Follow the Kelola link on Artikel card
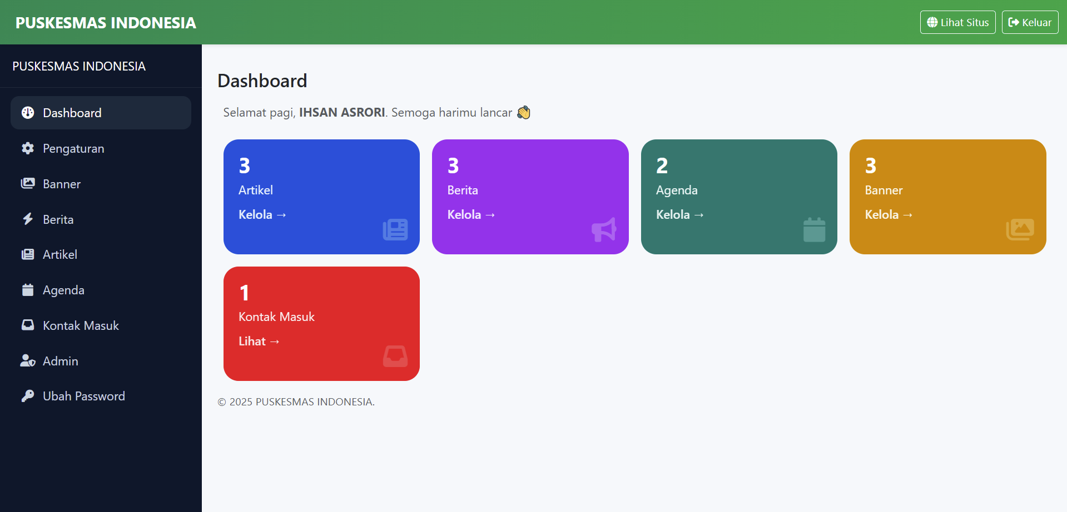 262,214
